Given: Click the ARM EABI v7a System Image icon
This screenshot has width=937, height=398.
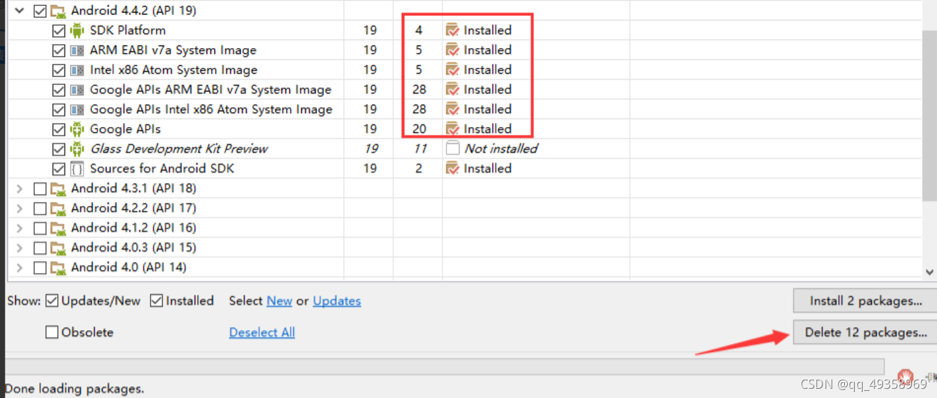Looking at the screenshot, I should [77, 50].
